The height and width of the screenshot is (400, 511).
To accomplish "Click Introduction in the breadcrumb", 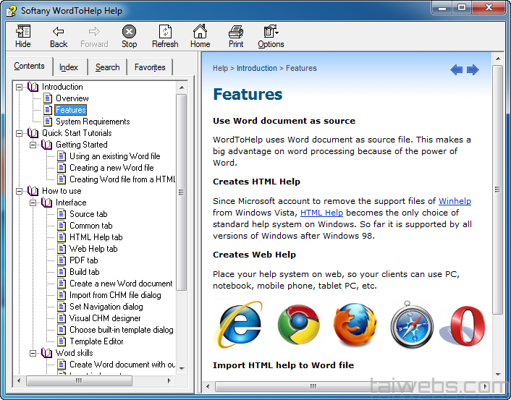I will (x=256, y=68).
